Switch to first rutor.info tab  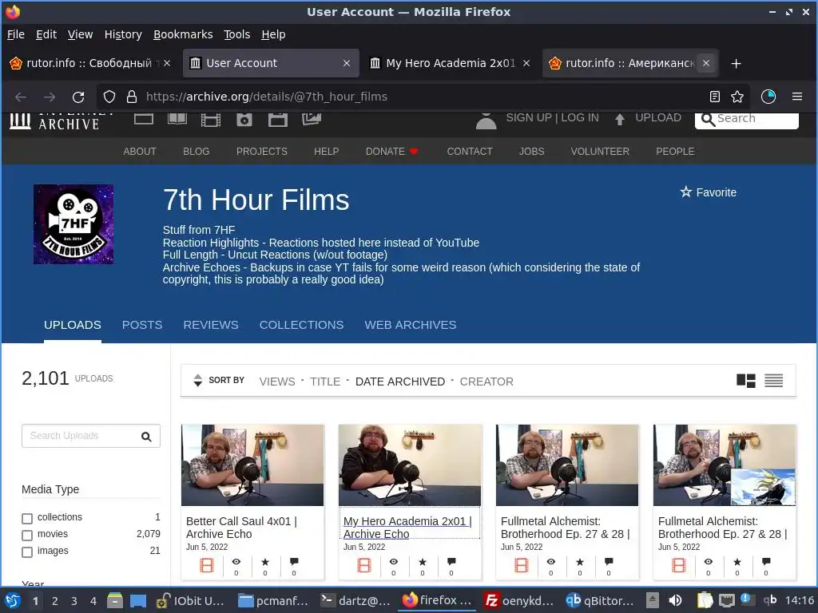click(89, 63)
